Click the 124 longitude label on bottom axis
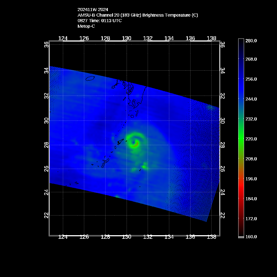 (x=63, y=237)
